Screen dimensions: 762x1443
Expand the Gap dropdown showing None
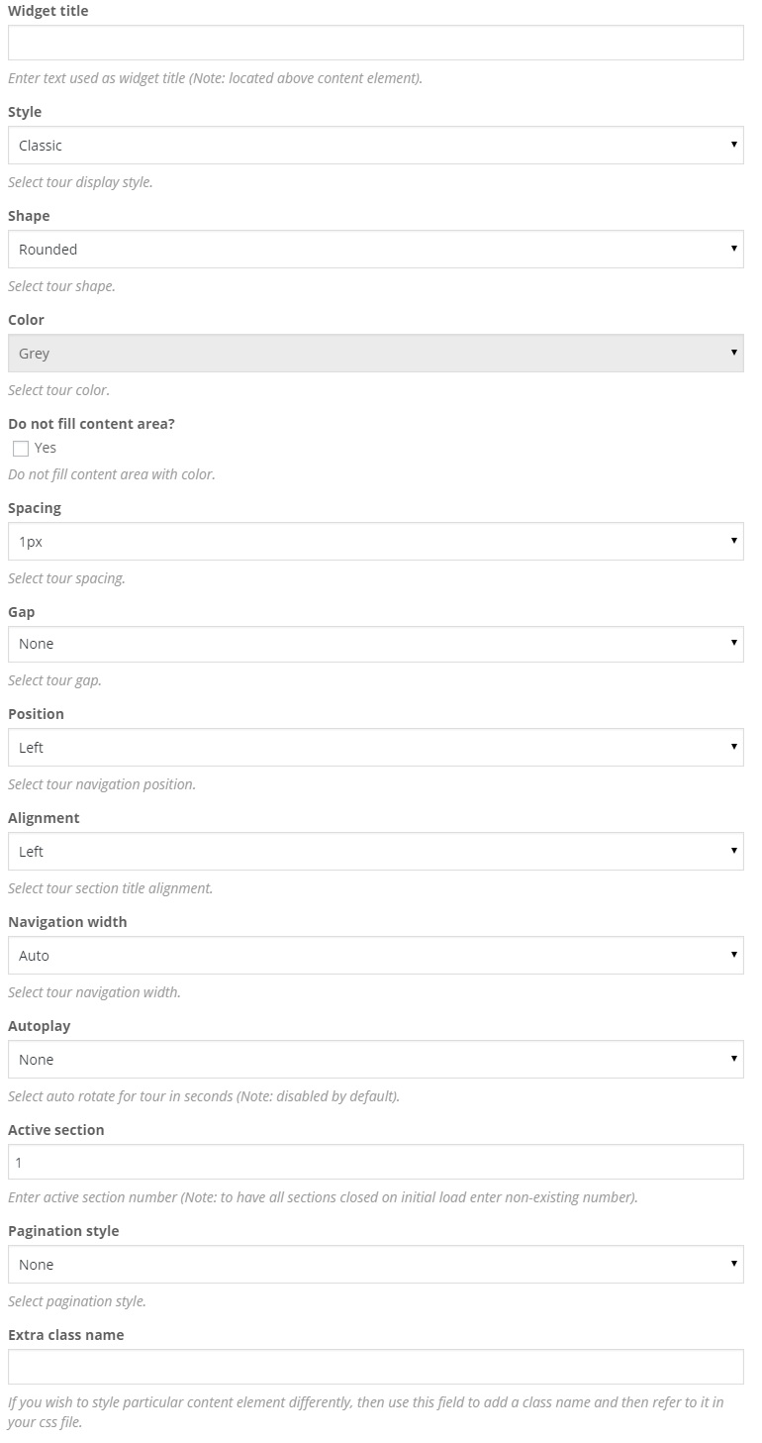point(375,644)
